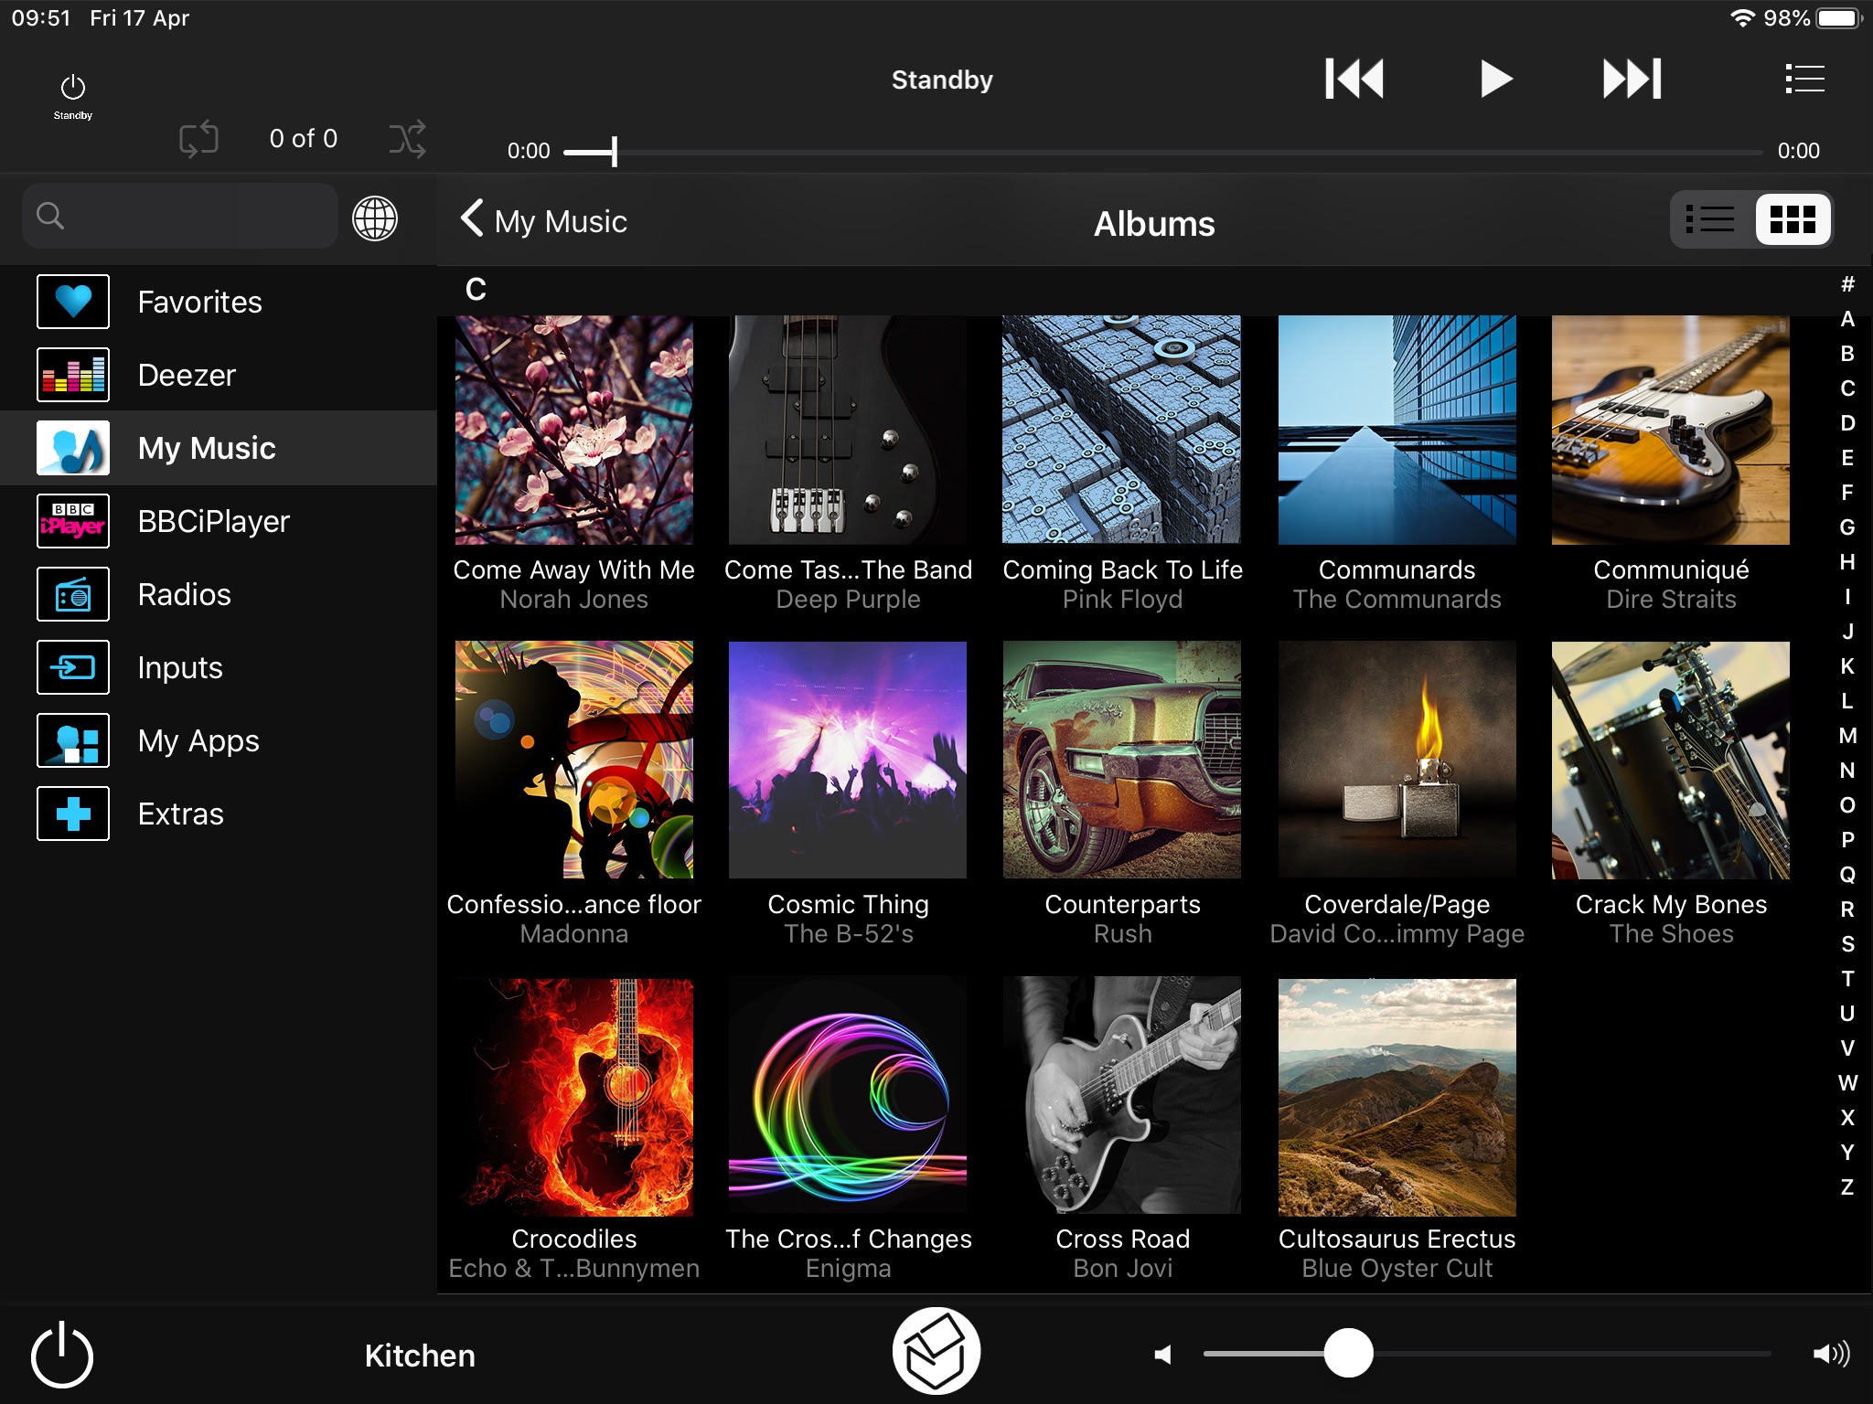Toggle shuffle mode
Viewport: 1873px width, 1404px height.
[x=407, y=139]
